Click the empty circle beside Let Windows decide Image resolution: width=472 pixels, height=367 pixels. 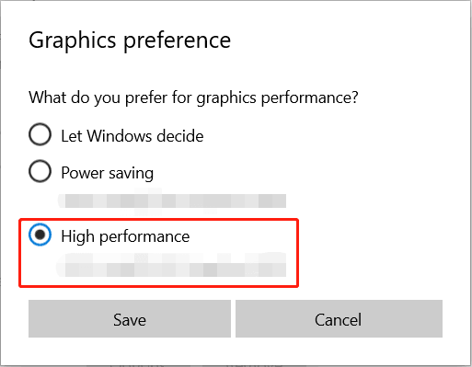40,134
